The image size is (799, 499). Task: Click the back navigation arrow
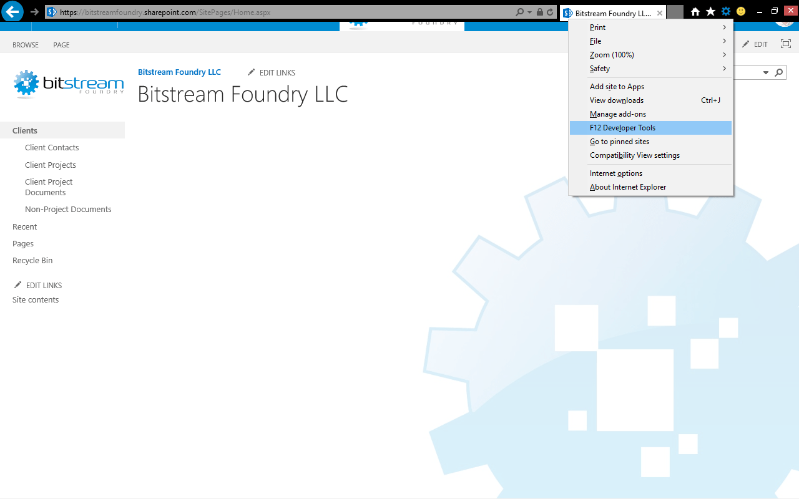11,11
